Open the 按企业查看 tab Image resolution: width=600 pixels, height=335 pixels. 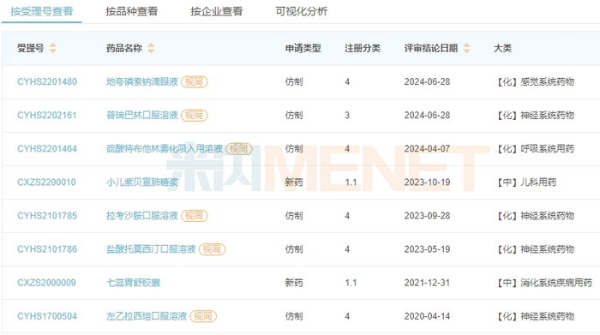(217, 11)
